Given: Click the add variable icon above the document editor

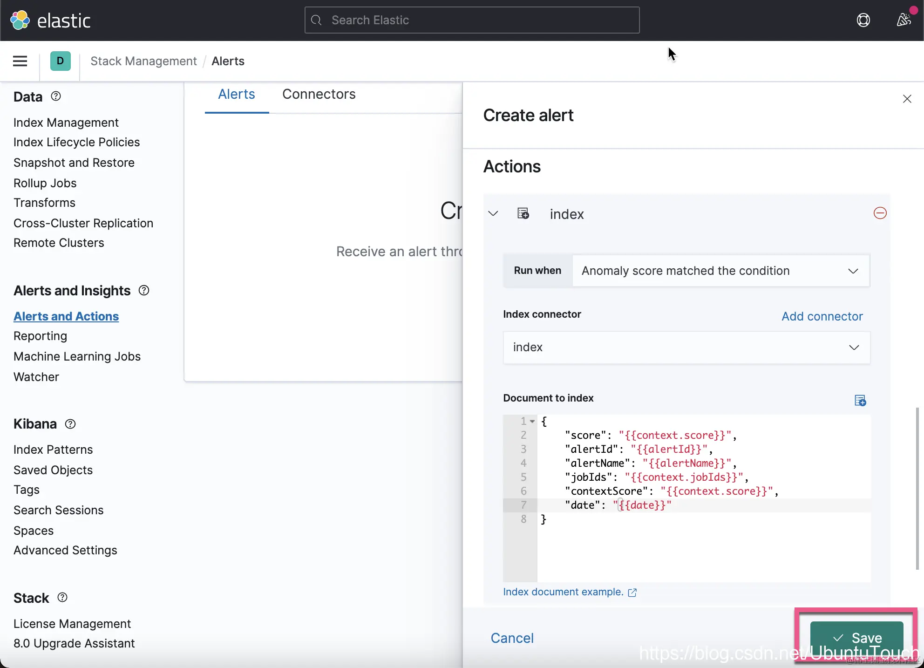Looking at the screenshot, I should [x=860, y=400].
